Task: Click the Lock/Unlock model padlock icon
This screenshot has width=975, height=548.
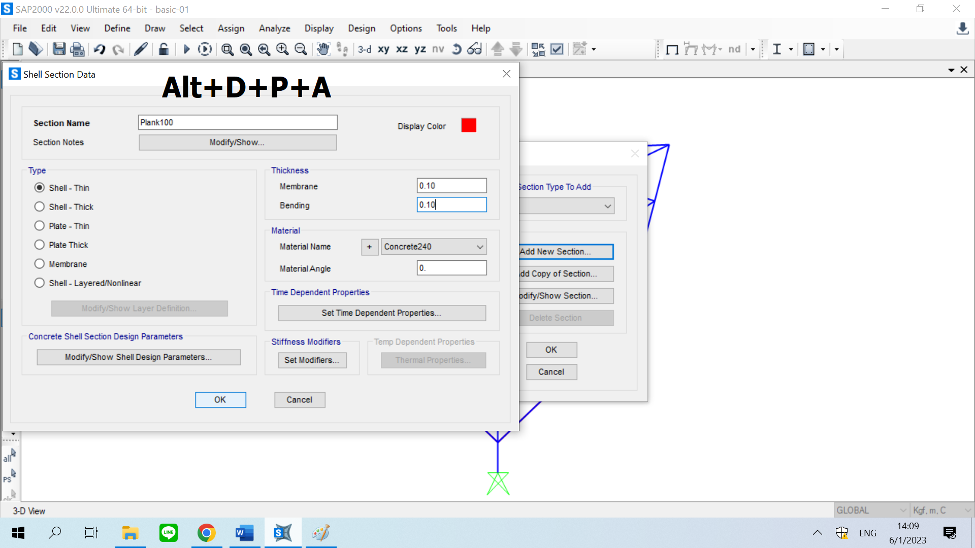Action: pos(164,49)
